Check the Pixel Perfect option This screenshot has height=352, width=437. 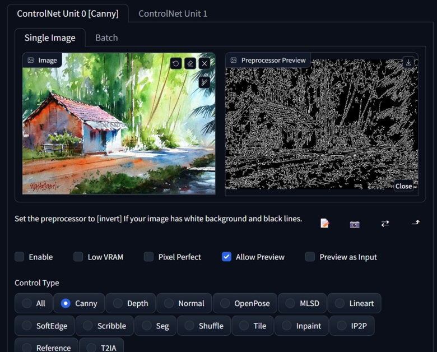coord(148,257)
